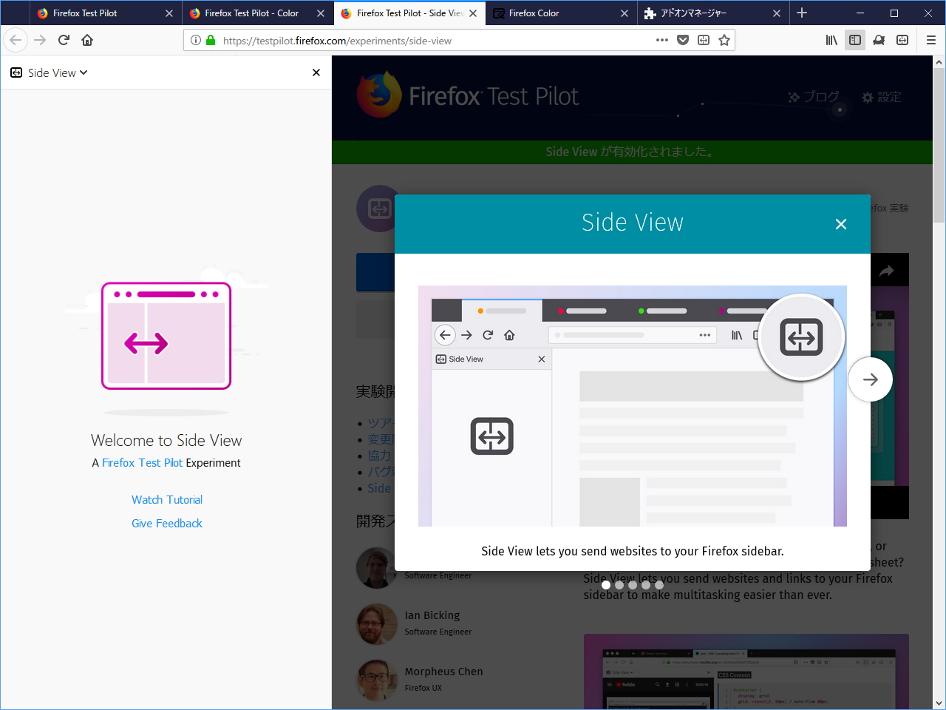Image resolution: width=946 pixels, height=710 pixels.
Task: Click Morpheus Chen's contributor avatar
Action: 377,680
